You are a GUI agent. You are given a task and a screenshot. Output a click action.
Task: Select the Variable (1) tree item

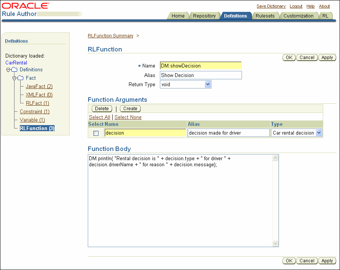pyautogui.click(x=32, y=120)
